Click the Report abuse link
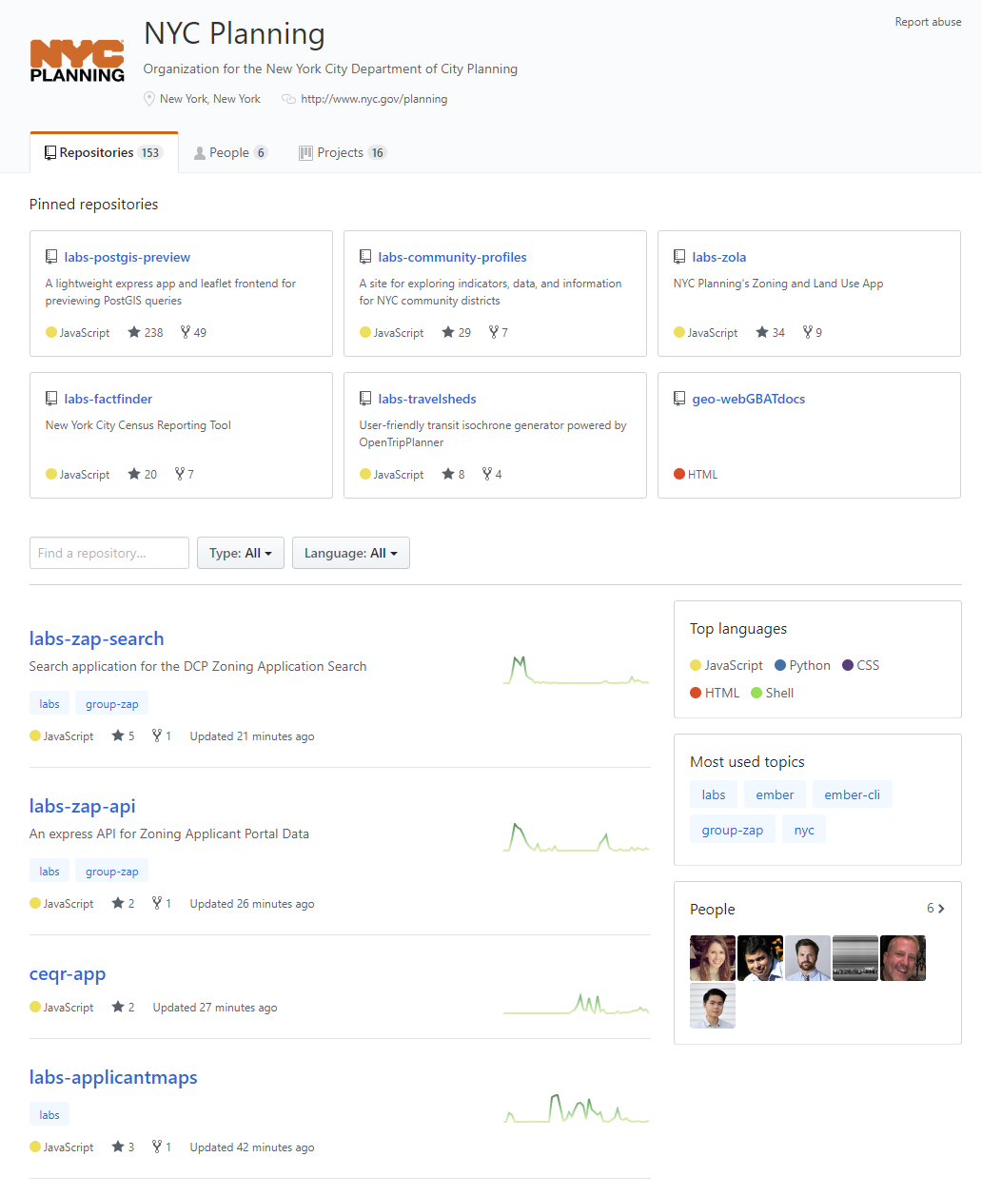The height and width of the screenshot is (1196, 982). [x=928, y=22]
